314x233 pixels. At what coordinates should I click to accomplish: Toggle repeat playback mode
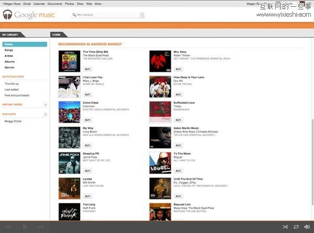tap(296, 227)
